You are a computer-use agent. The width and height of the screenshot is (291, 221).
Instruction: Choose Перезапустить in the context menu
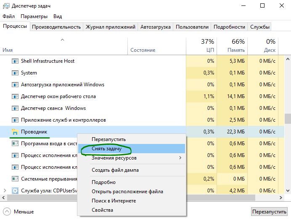coord(132,139)
